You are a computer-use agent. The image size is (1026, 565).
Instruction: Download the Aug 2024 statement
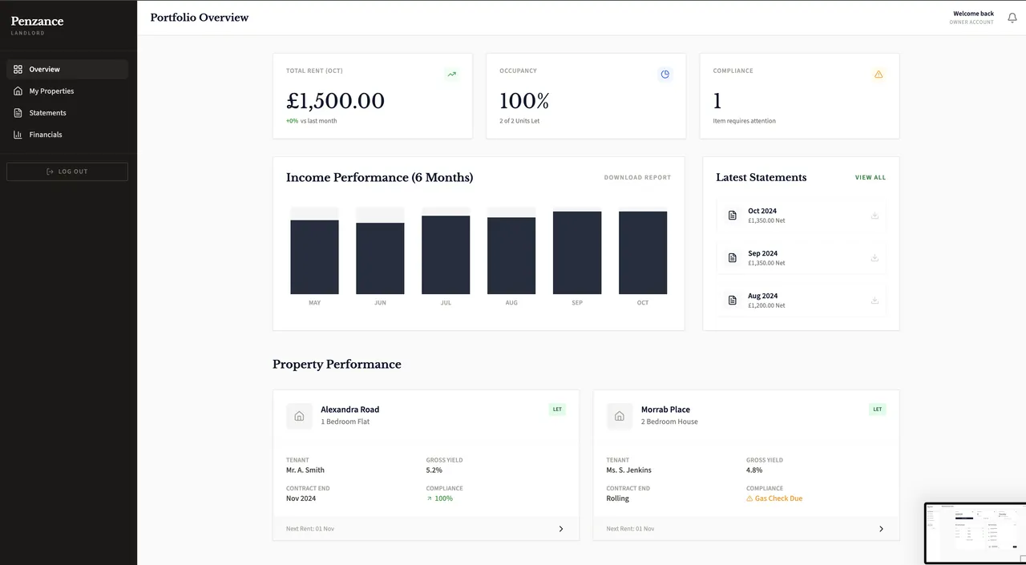coord(875,301)
